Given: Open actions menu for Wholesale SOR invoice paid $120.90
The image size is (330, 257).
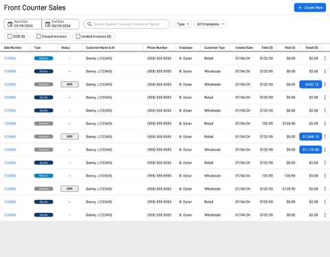Looking at the screenshot, I should pos(324,189).
